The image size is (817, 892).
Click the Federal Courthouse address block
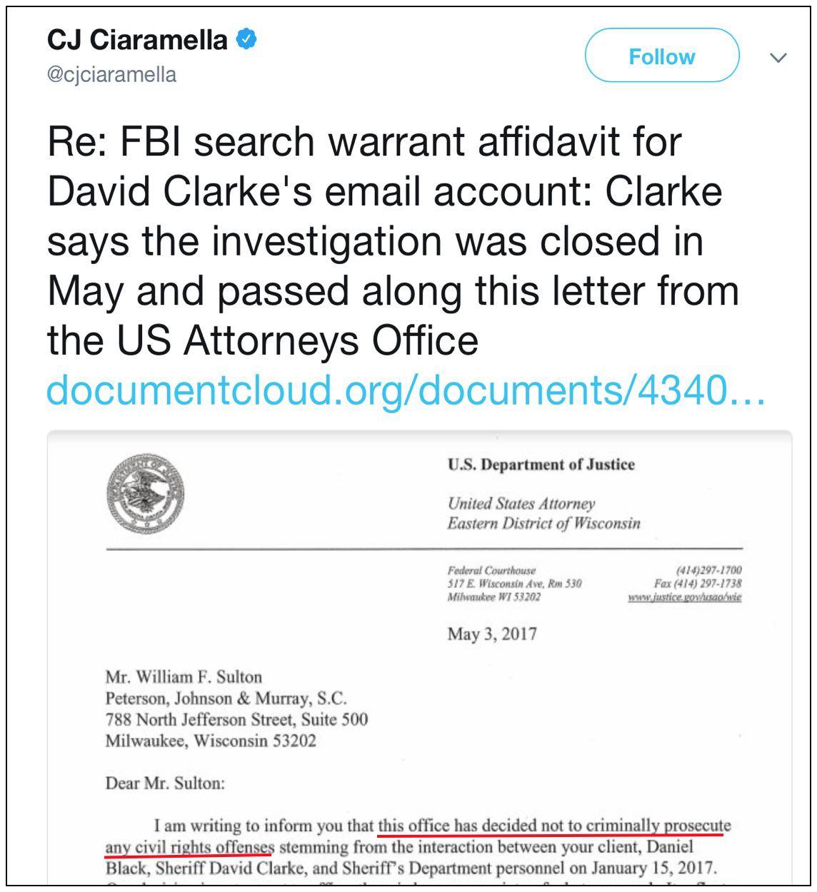coord(514,584)
